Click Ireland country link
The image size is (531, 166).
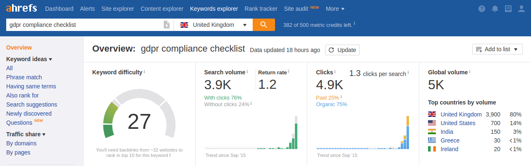(x=450, y=149)
